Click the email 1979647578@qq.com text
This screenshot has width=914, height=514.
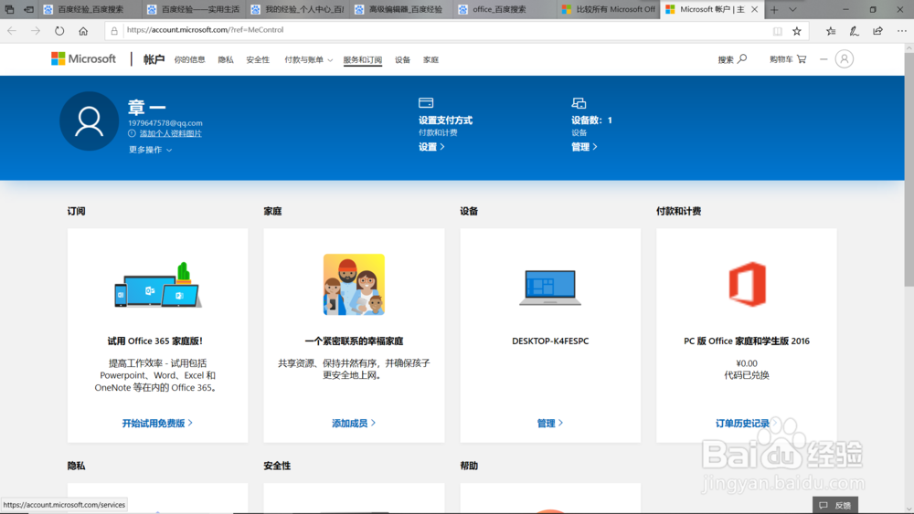(x=165, y=123)
